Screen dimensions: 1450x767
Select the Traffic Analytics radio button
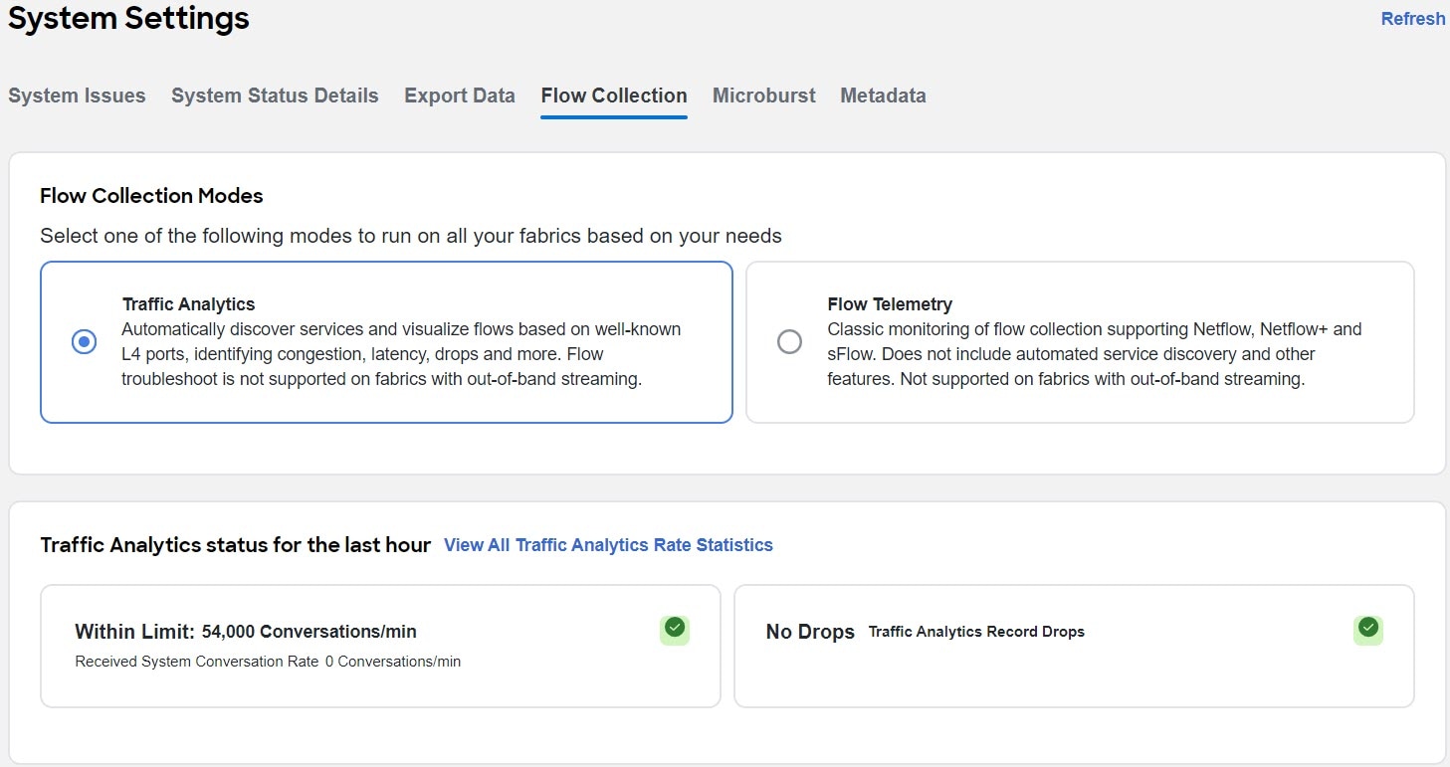coord(85,342)
